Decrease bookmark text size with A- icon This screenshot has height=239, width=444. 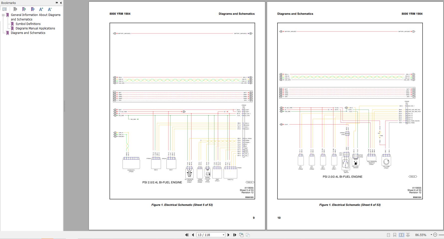point(50,9)
